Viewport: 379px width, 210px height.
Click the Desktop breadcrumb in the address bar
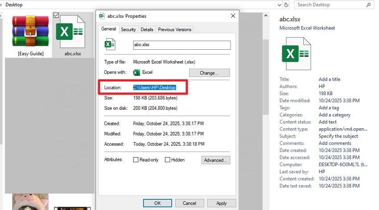[14, 4]
